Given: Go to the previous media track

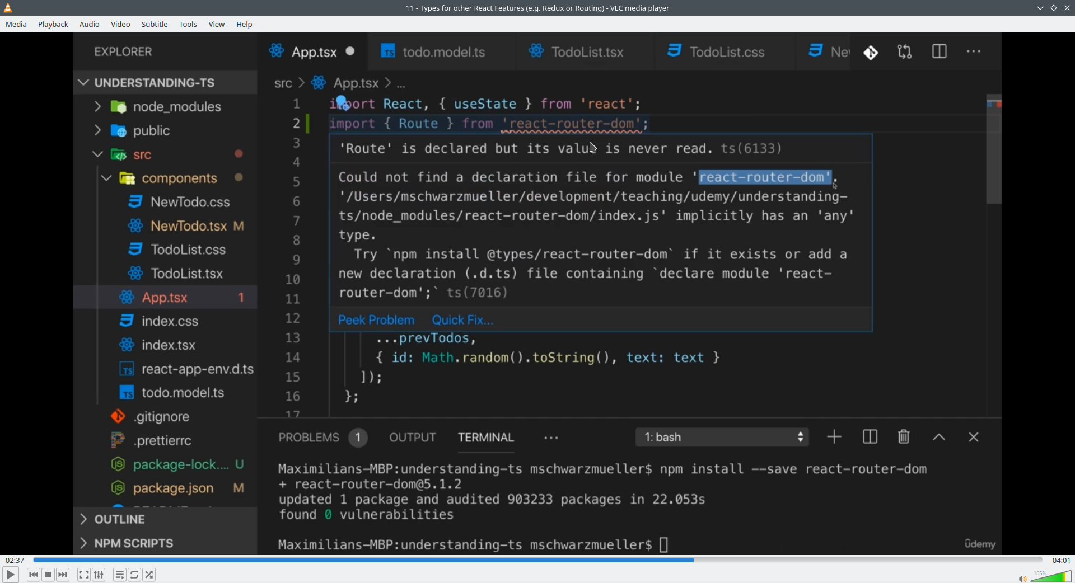Looking at the screenshot, I should (34, 575).
